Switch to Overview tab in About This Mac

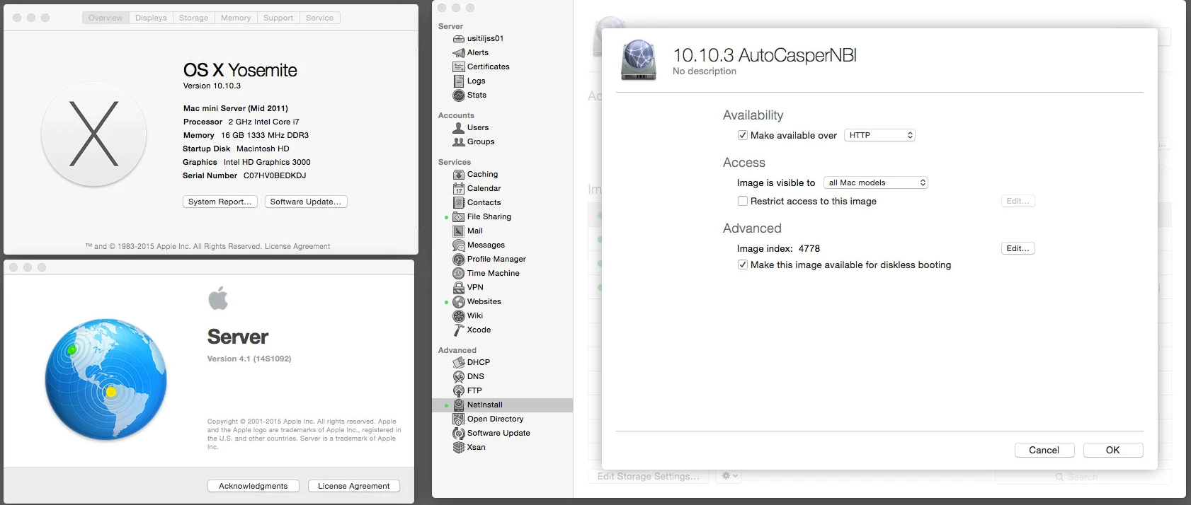tap(106, 18)
